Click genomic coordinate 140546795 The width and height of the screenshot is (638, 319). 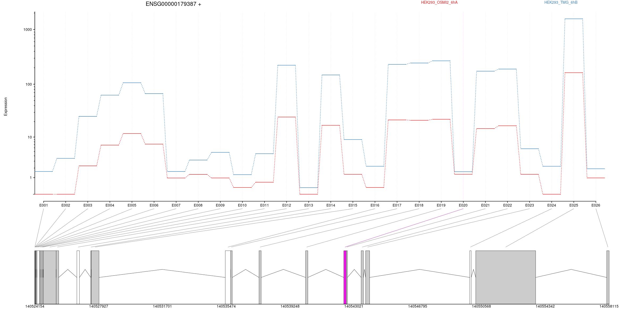click(x=418, y=306)
